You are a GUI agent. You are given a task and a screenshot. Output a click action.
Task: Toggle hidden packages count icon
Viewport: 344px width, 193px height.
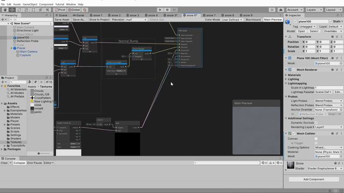(49, 82)
